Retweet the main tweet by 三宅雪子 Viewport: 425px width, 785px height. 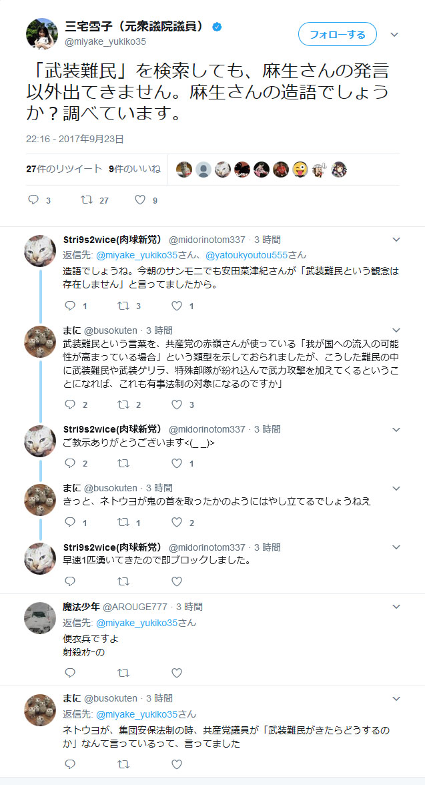[87, 200]
